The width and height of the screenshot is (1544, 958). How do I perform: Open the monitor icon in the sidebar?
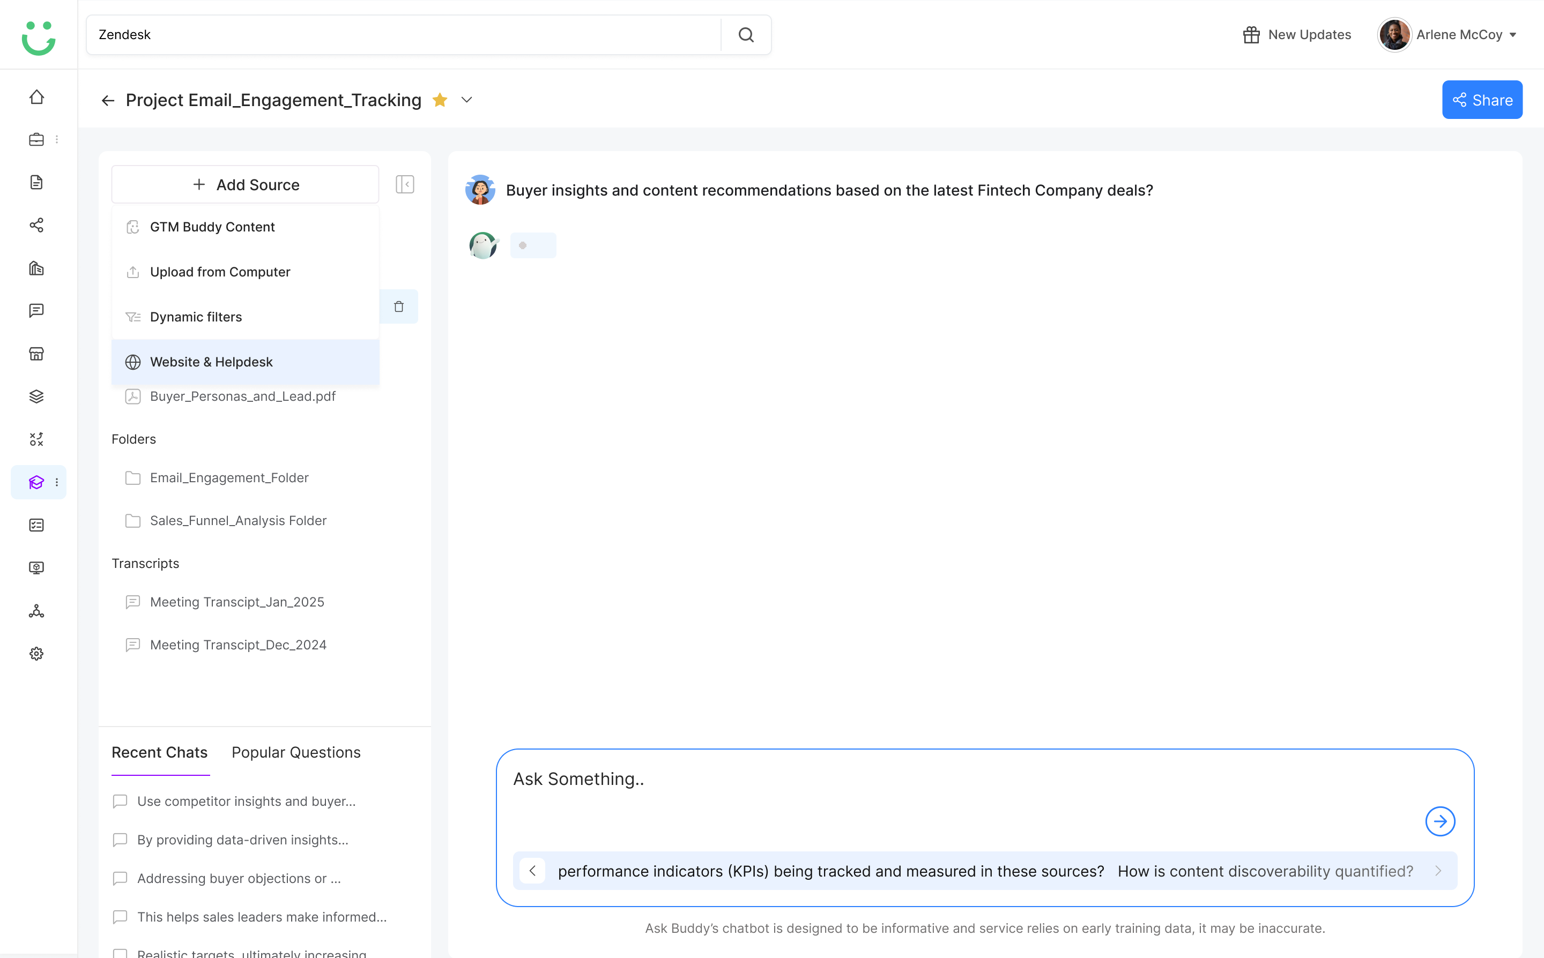pos(37,568)
